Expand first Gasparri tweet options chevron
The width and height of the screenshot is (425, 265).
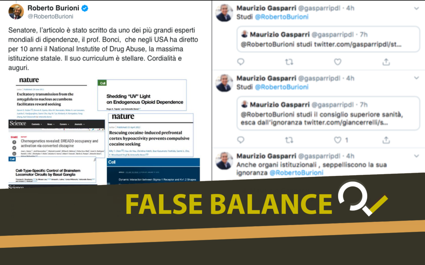pyautogui.click(x=416, y=8)
